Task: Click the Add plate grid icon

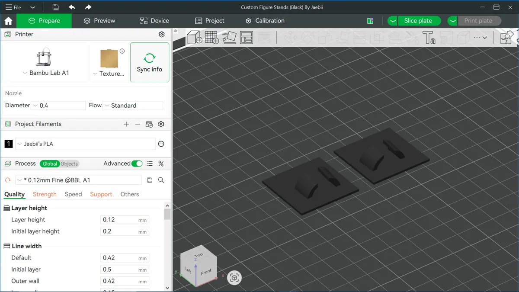Action: pyautogui.click(x=211, y=37)
